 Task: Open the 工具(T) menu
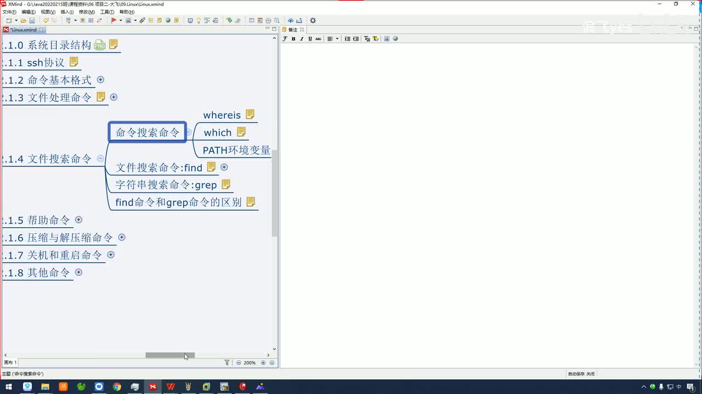pos(107,11)
